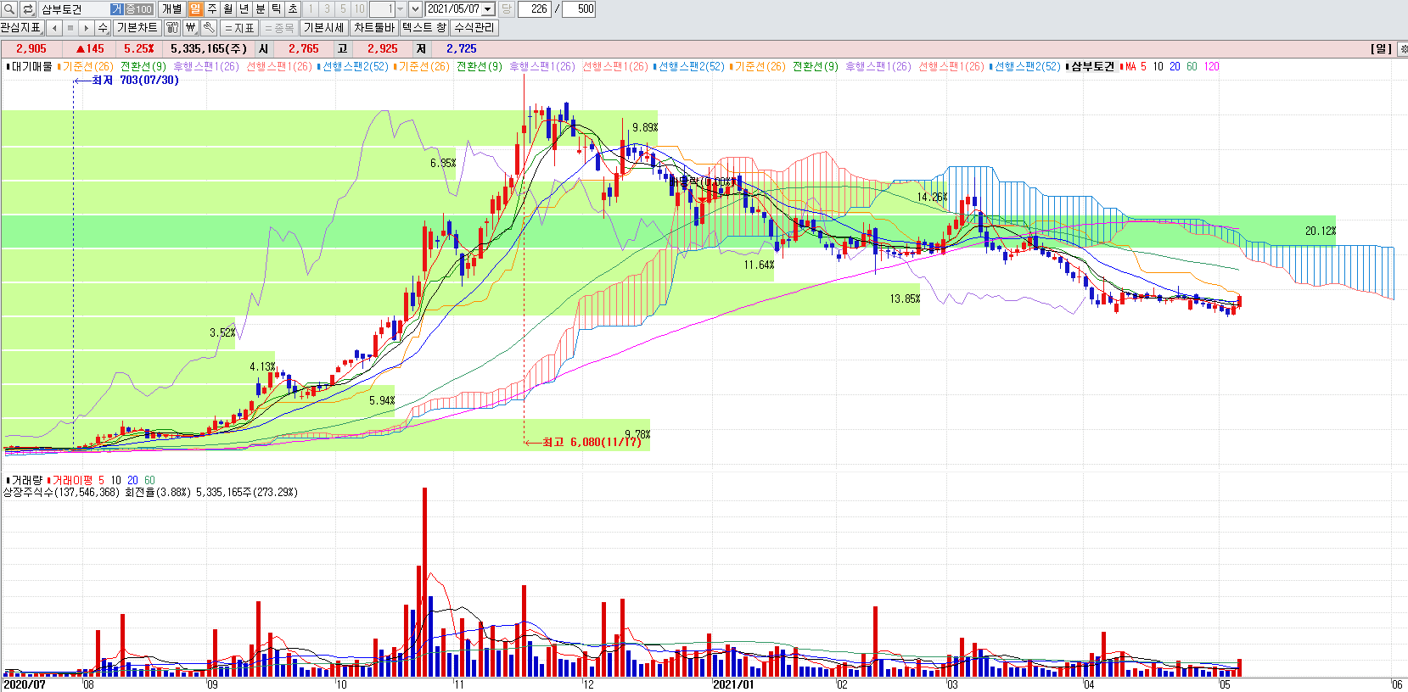
Task: Click the MA 60 legend label
Action: click(x=1192, y=66)
